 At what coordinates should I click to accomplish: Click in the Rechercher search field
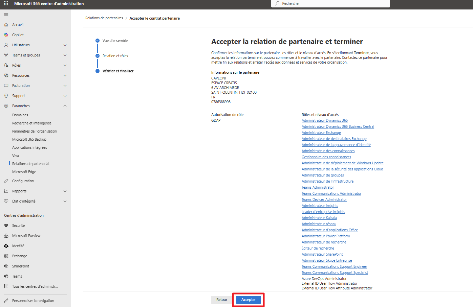(x=330, y=3)
